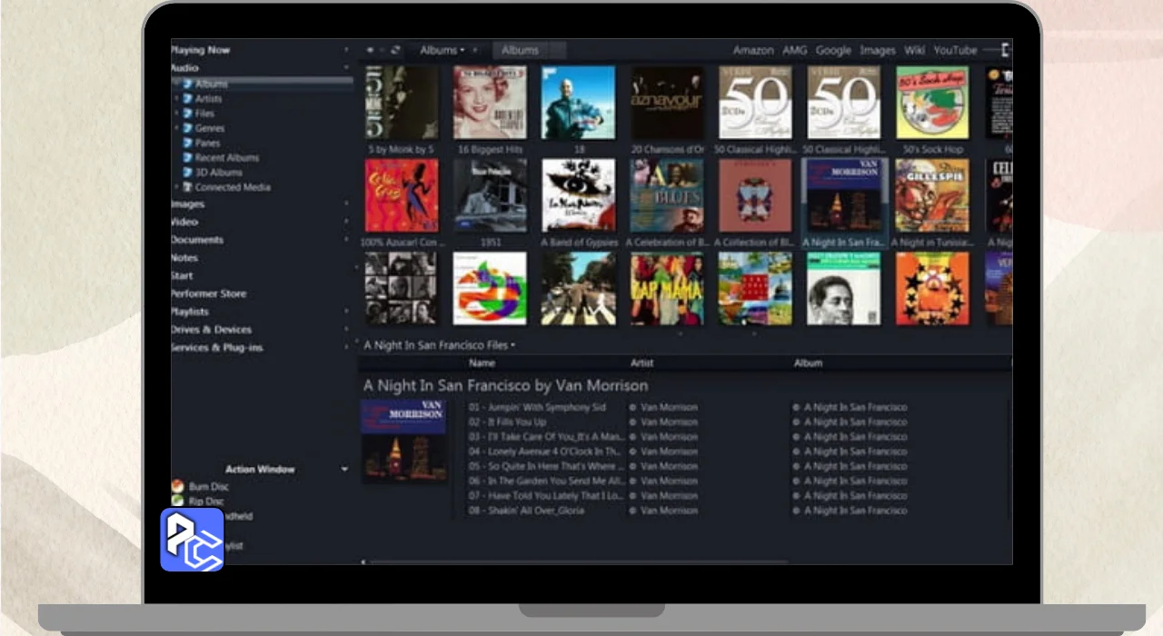Expand the Artists tree node
The image size is (1163, 636).
[176, 98]
